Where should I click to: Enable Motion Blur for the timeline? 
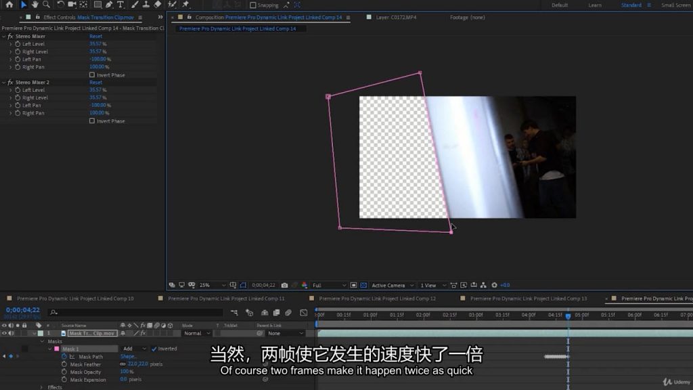288,313
